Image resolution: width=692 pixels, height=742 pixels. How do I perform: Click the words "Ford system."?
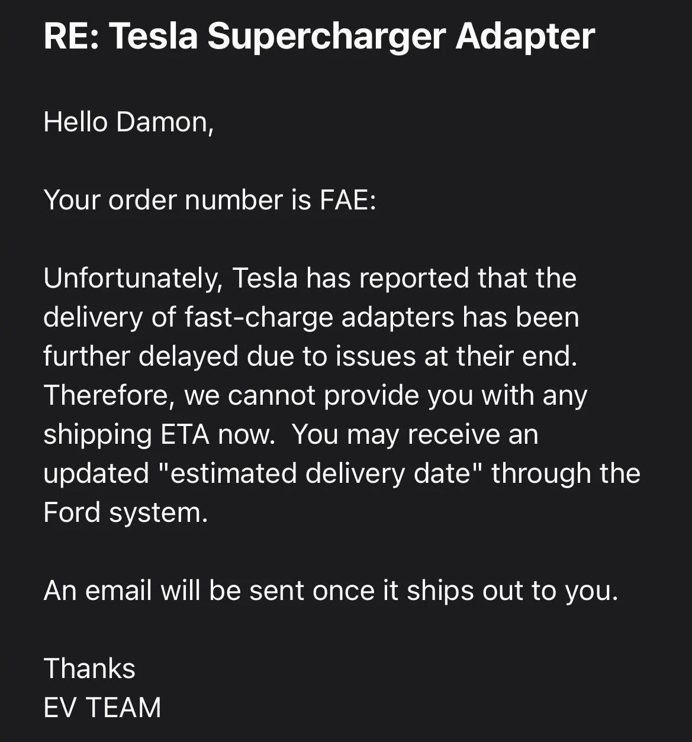[125, 512]
